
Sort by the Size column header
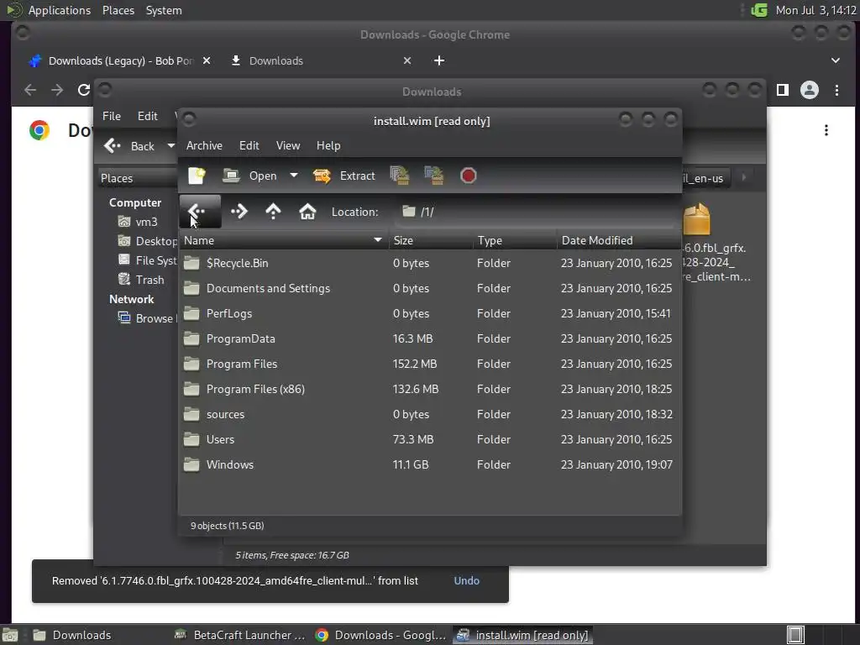(431, 240)
